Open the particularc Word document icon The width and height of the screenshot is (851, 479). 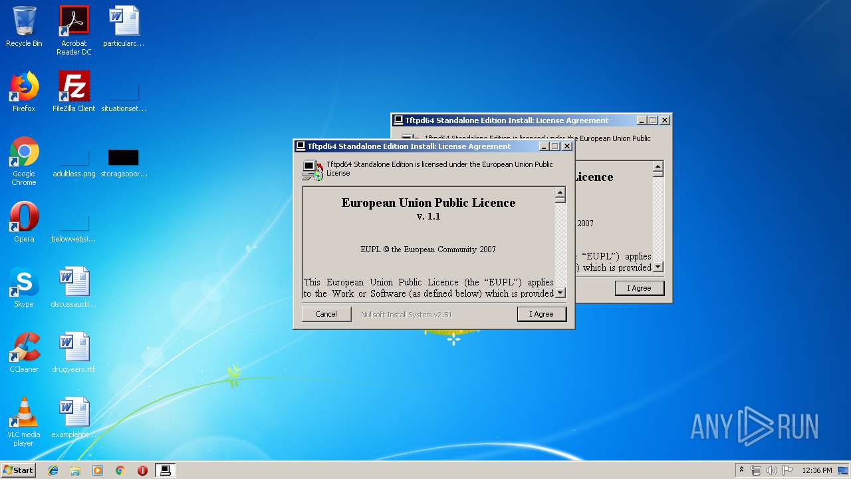coord(124,27)
